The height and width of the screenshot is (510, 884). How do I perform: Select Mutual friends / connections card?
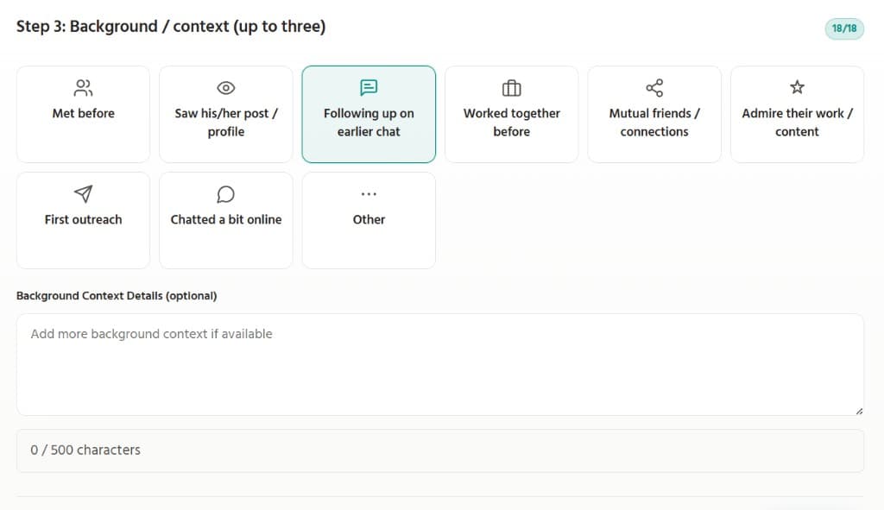coord(654,123)
